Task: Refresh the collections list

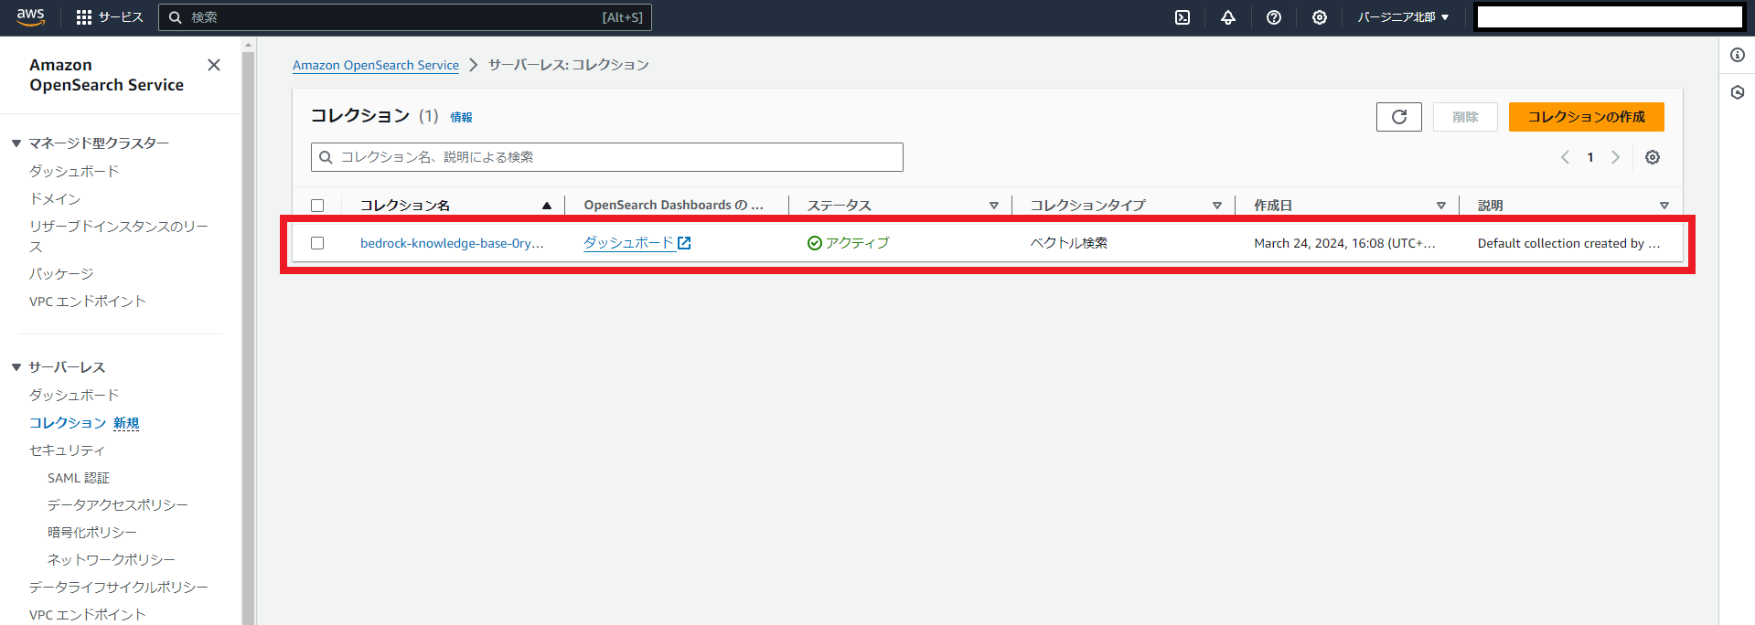Action: click(1399, 117)
